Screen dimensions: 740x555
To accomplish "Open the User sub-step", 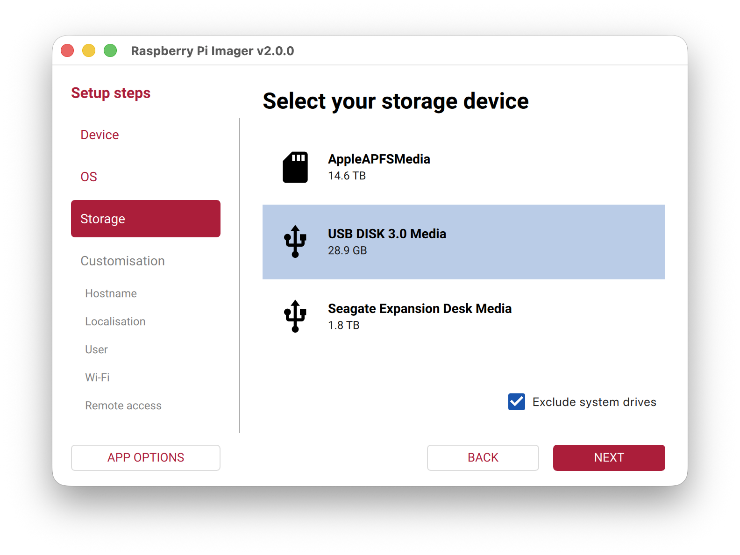I will pyautogui.click(x=96, y=349).
